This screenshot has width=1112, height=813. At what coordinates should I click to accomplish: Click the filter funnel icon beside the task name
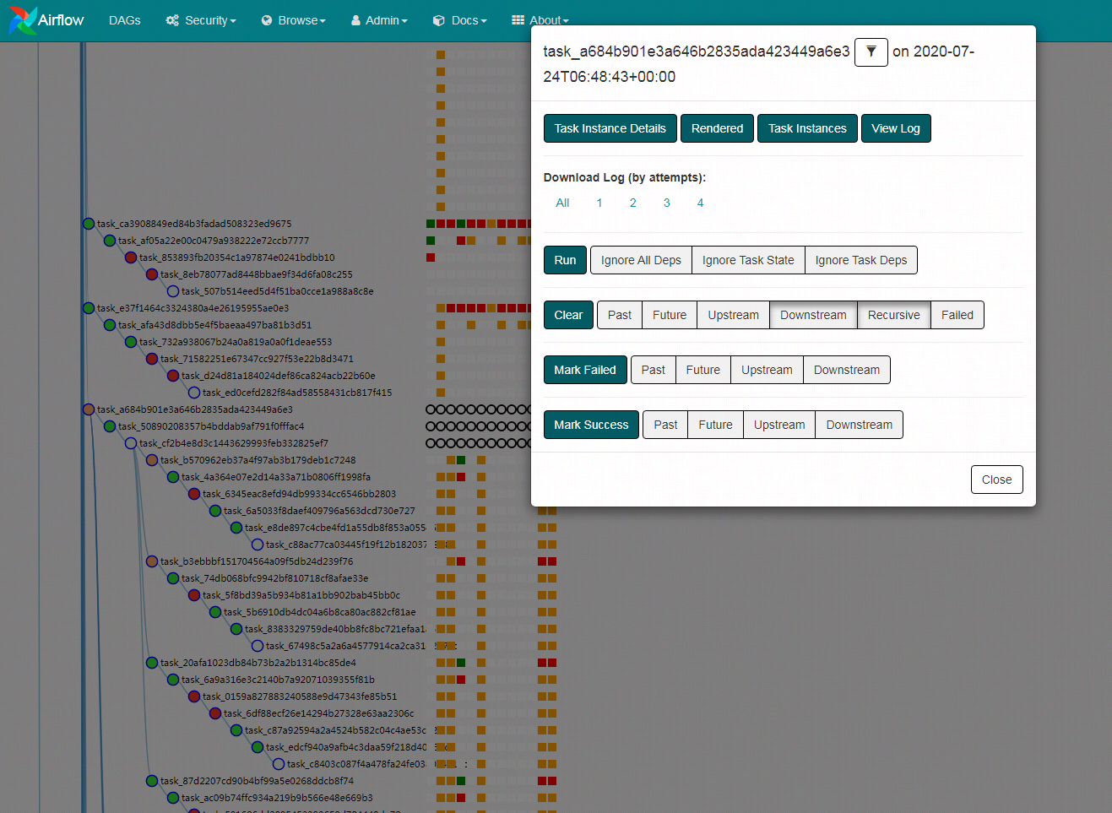[x=871, y=52]
